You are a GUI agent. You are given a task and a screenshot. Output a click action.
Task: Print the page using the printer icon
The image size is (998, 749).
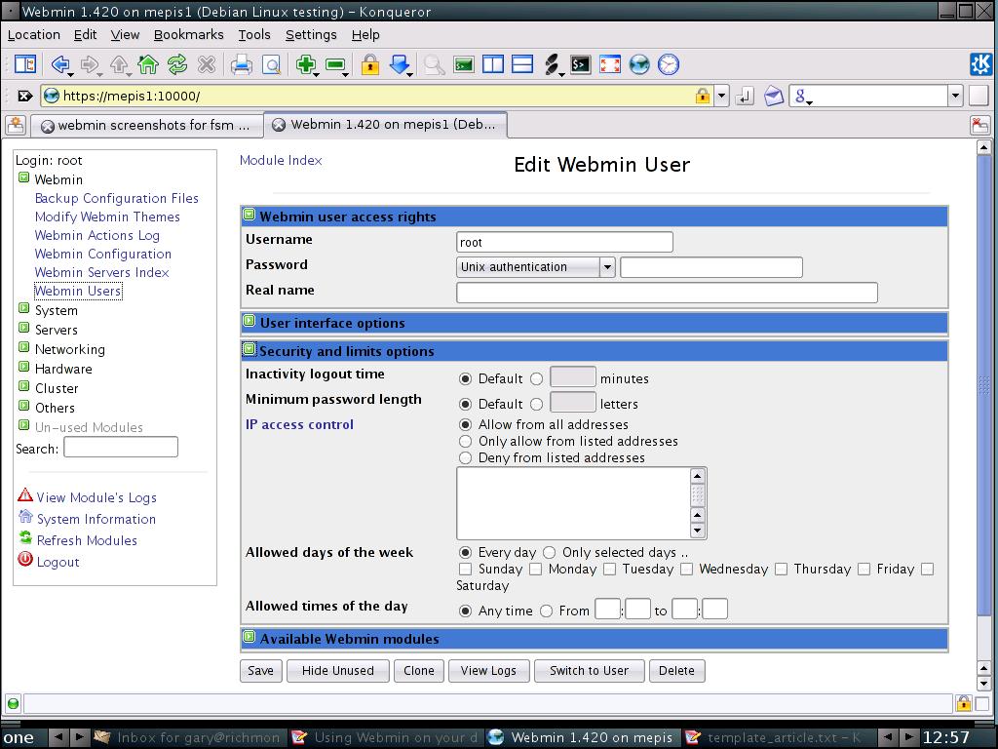(242, 64)
